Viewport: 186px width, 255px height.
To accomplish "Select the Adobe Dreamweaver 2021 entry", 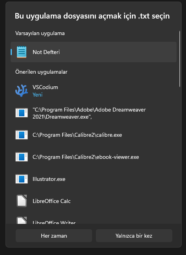I will click(94, 113).
